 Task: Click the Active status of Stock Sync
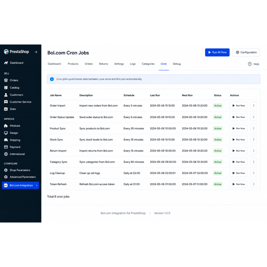tap(218, 140)
